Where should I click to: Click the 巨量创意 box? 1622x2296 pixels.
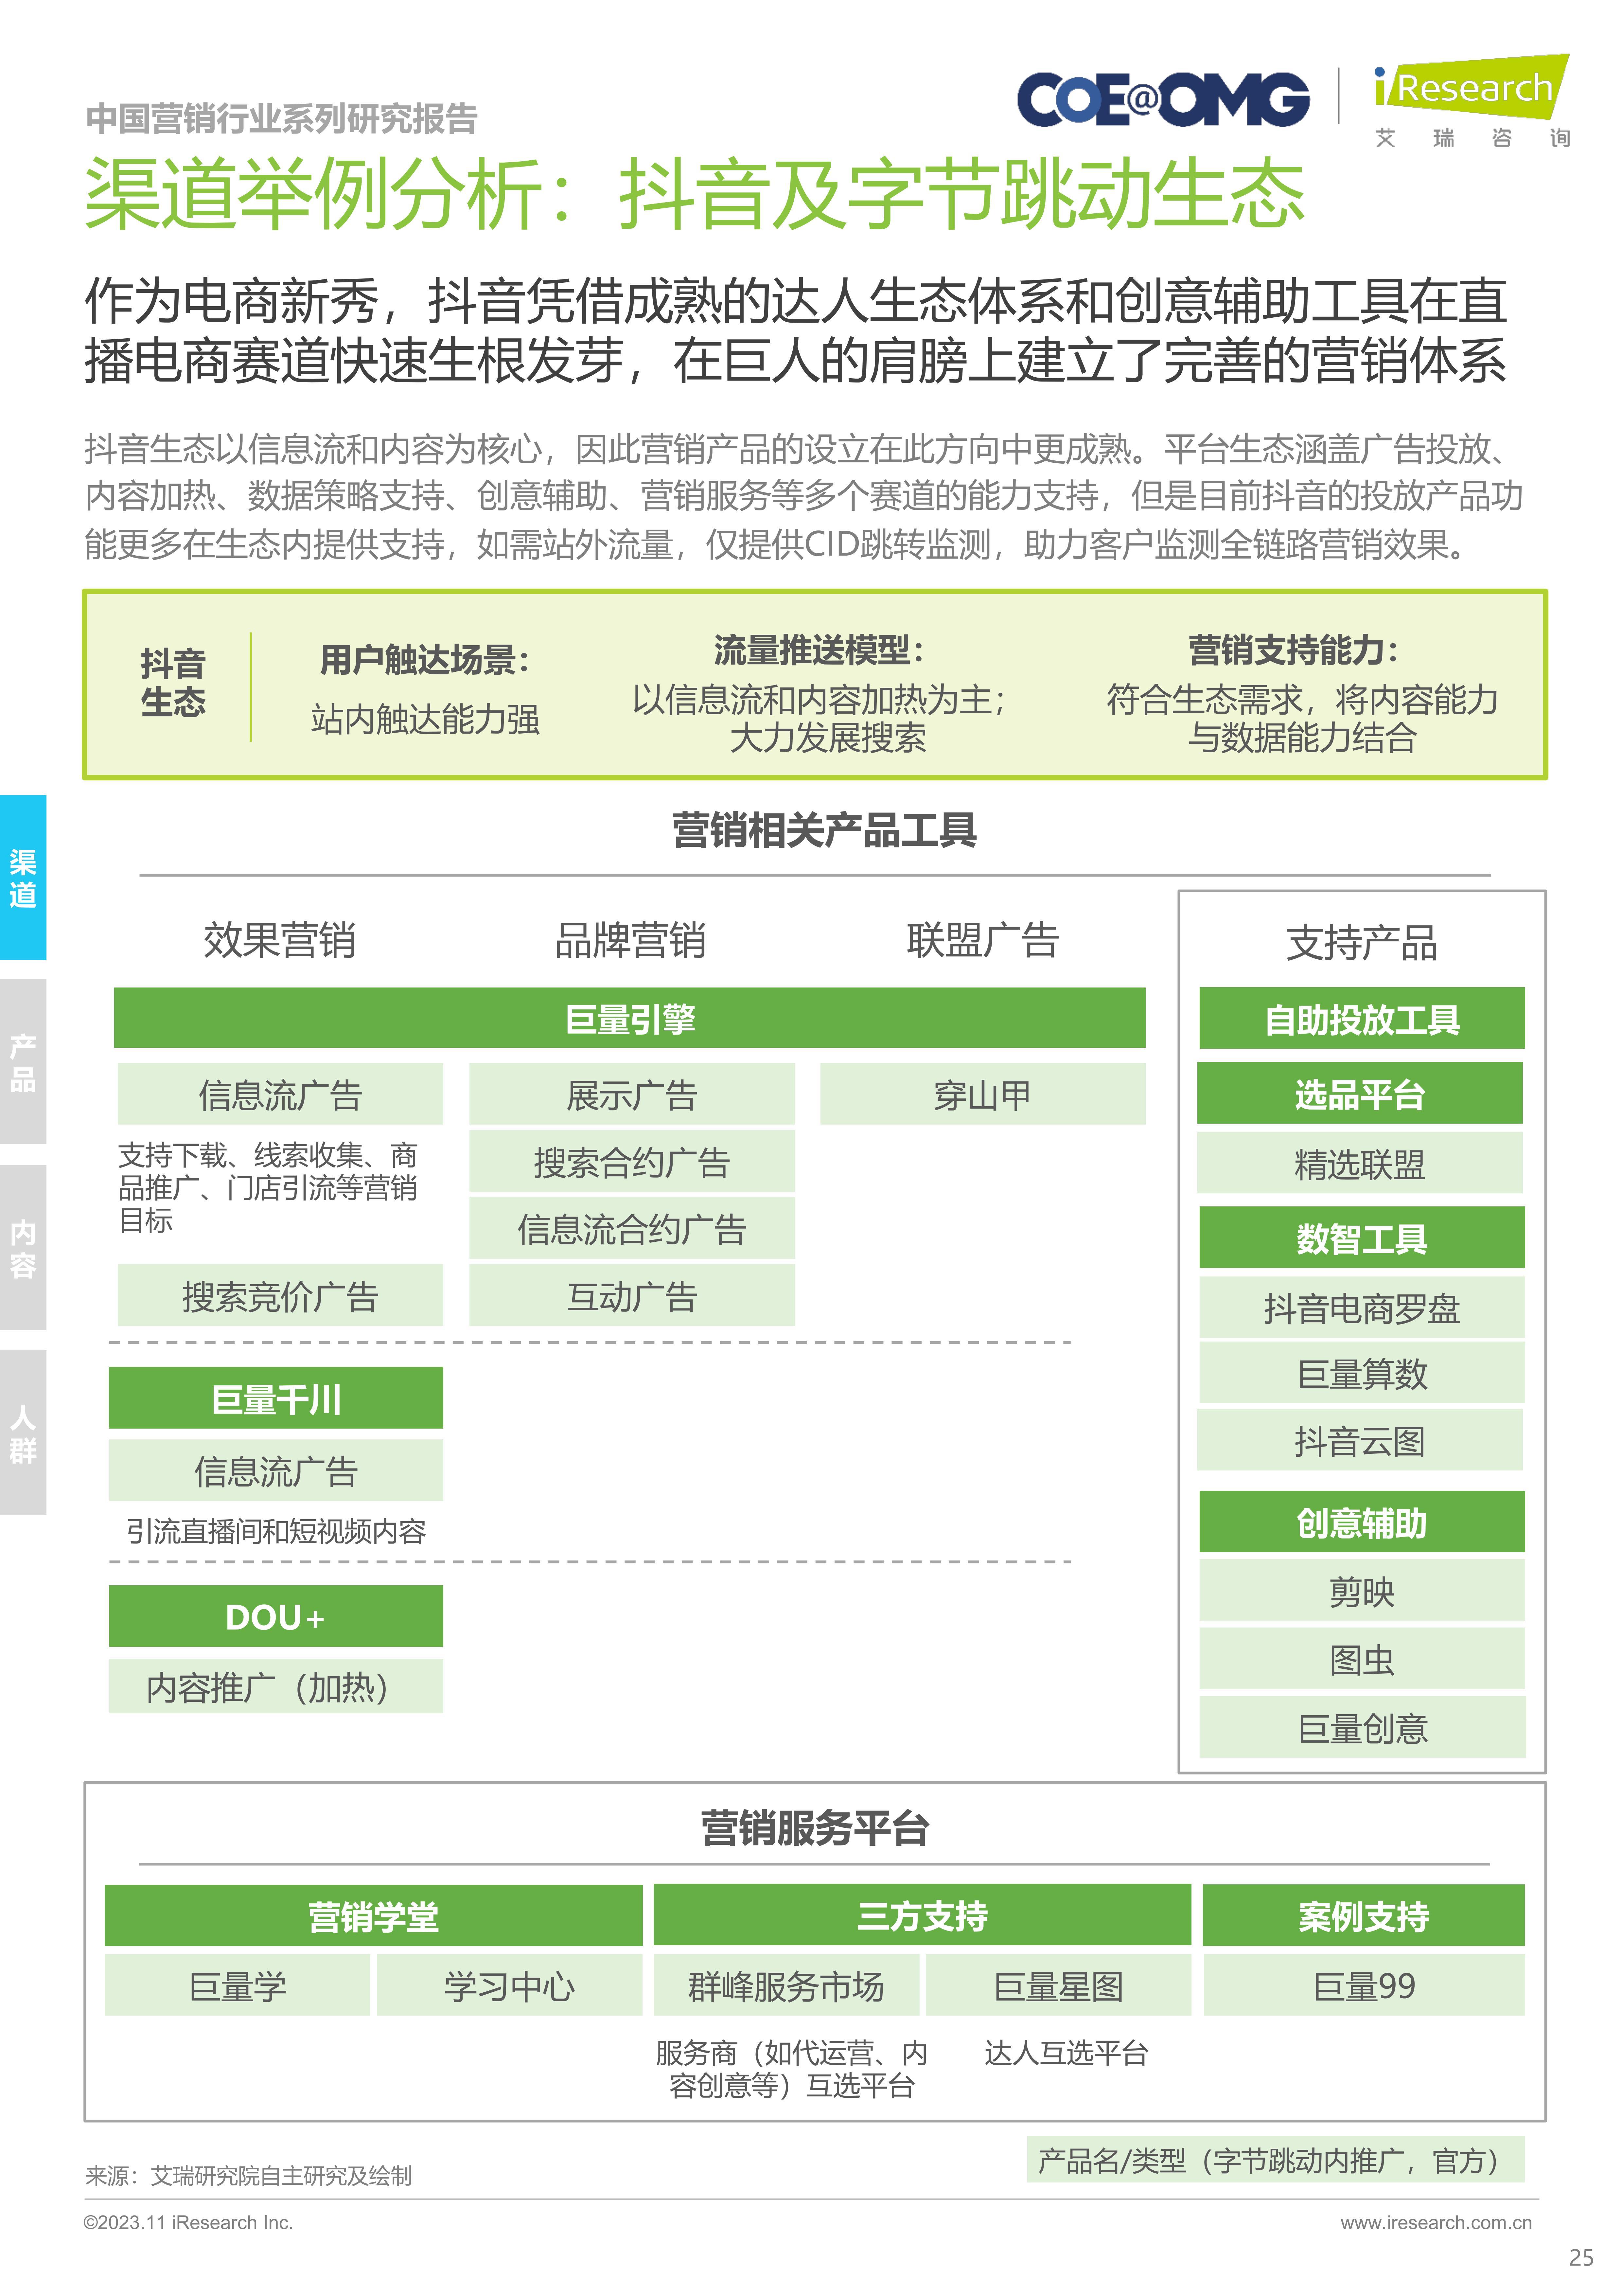point(1362,1727)
